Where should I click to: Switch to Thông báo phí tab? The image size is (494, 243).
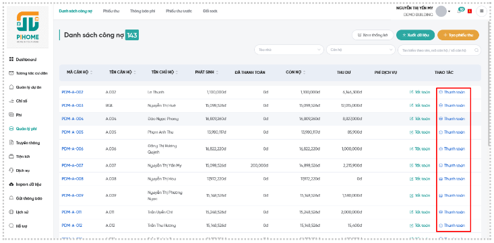pyautogui.click(x=142, y=11)
